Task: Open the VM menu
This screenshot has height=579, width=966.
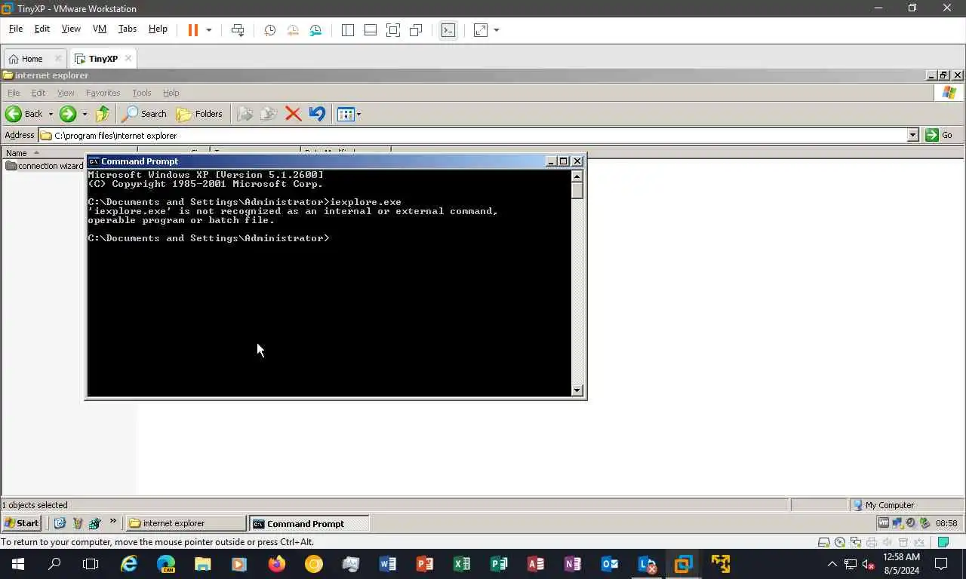Action: (x=100, y=29)
